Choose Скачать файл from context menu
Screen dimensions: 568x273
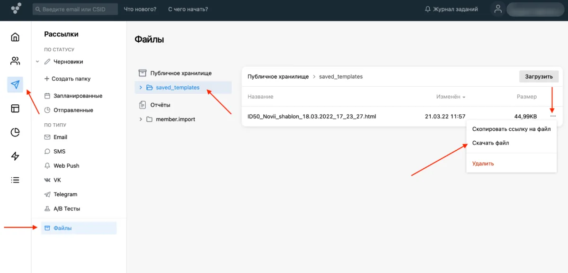pos(490,143)
